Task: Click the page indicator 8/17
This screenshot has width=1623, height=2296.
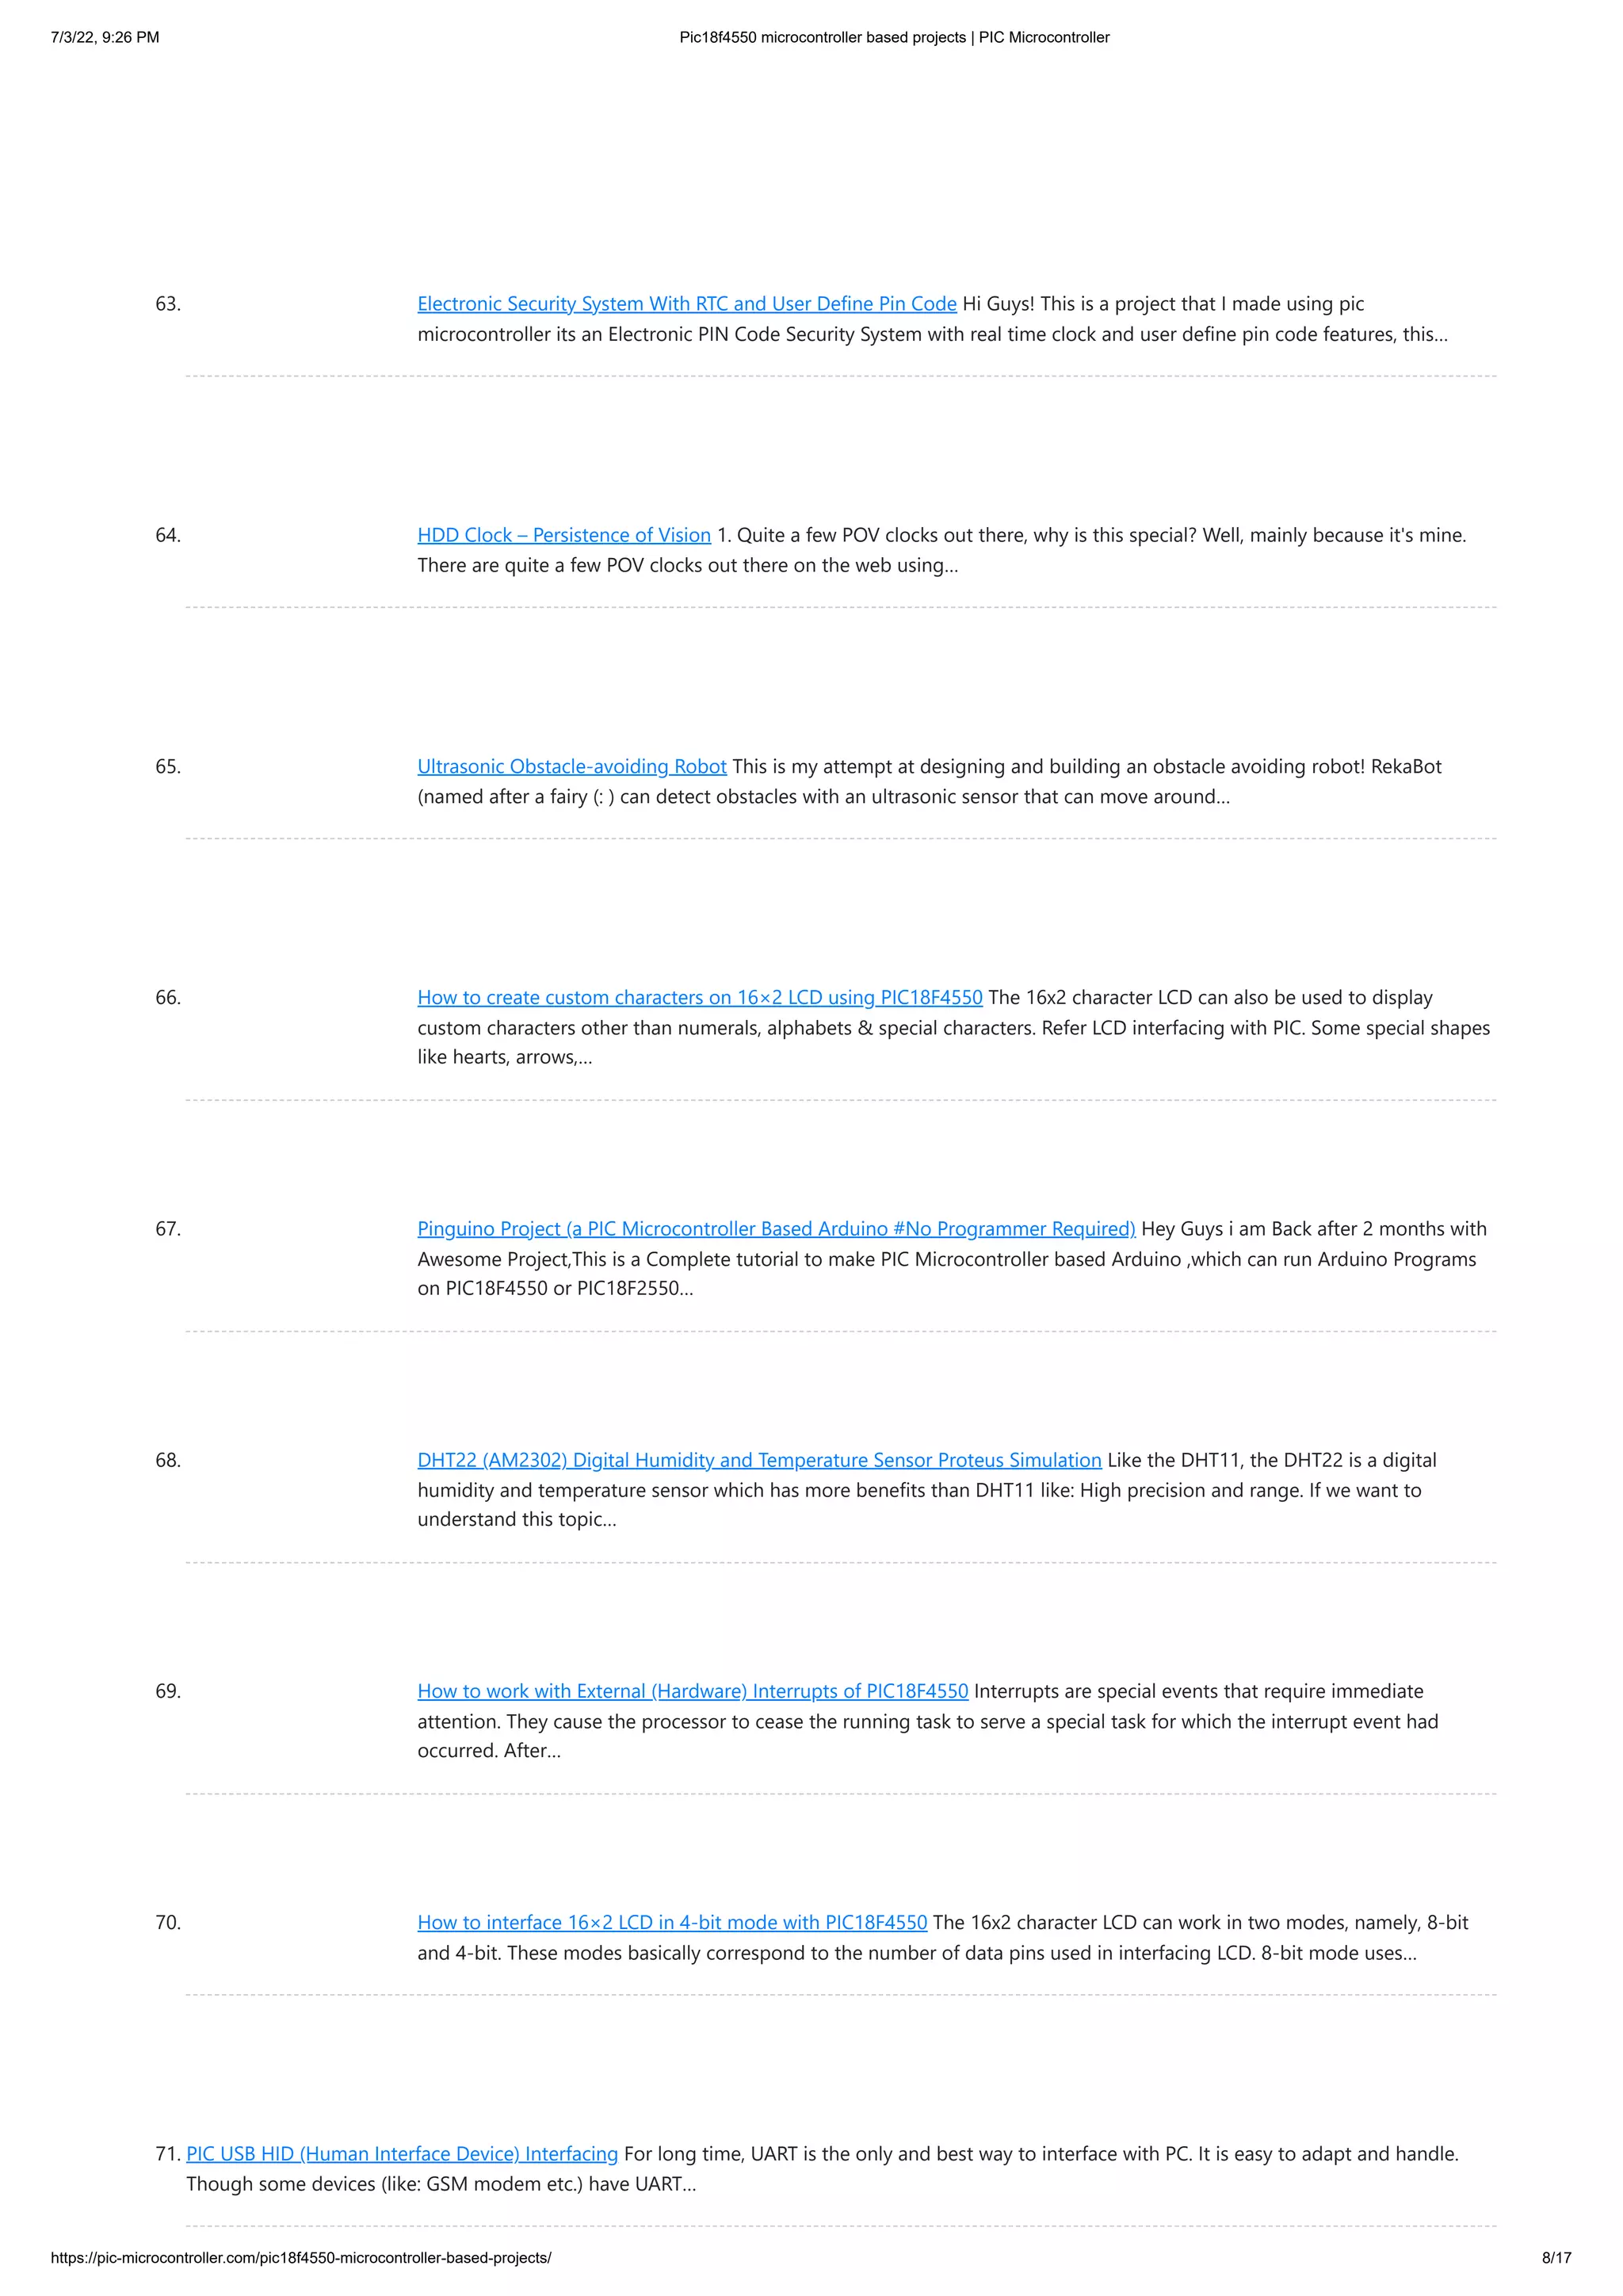Action: click(x=1556, y=2257)
